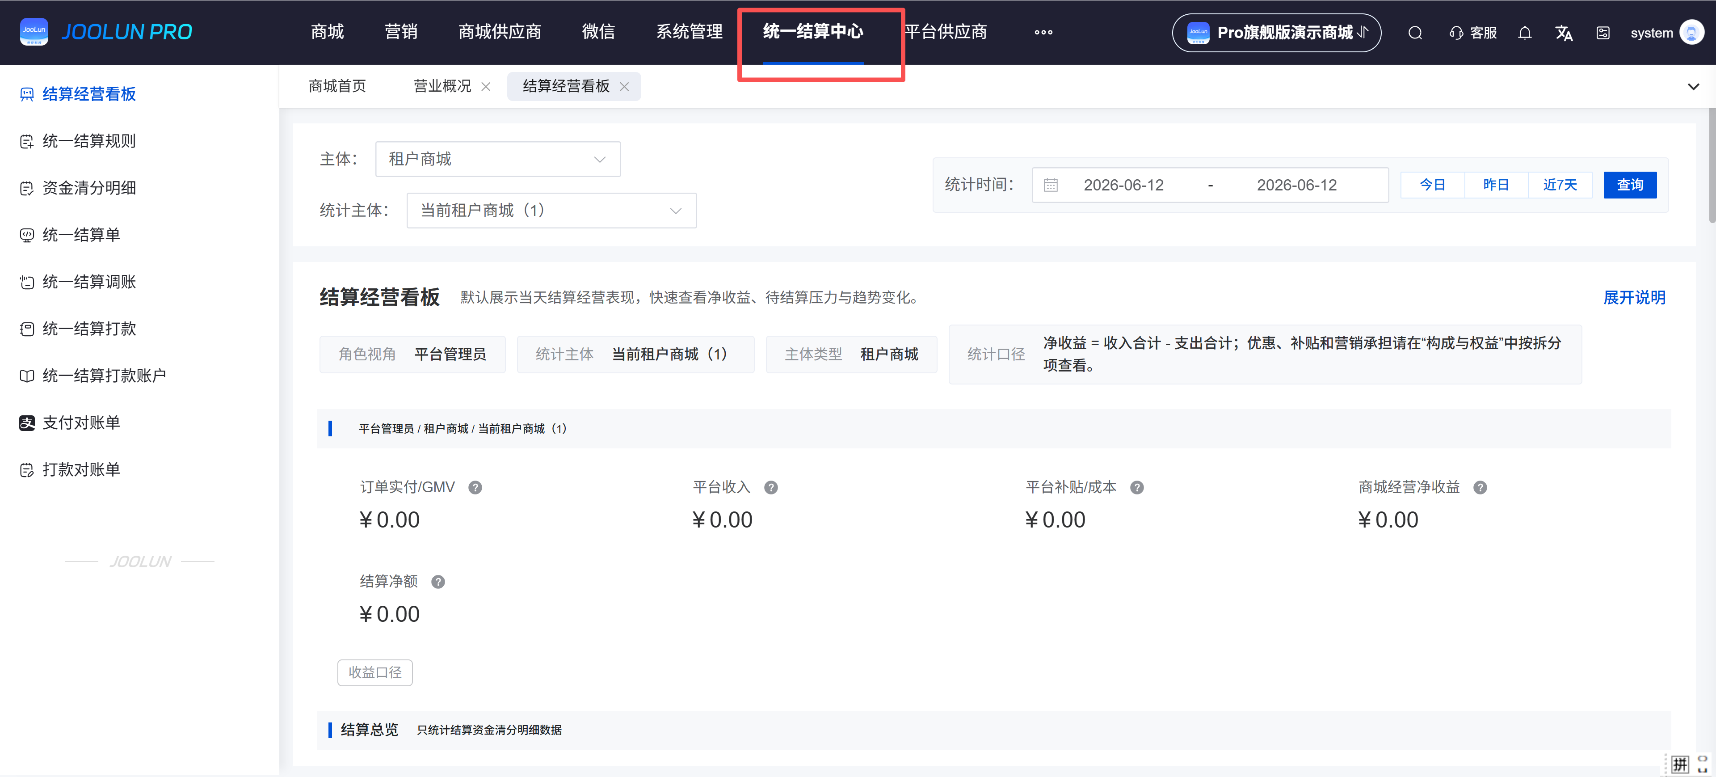Click the icon right of translation

[1603, 33]
